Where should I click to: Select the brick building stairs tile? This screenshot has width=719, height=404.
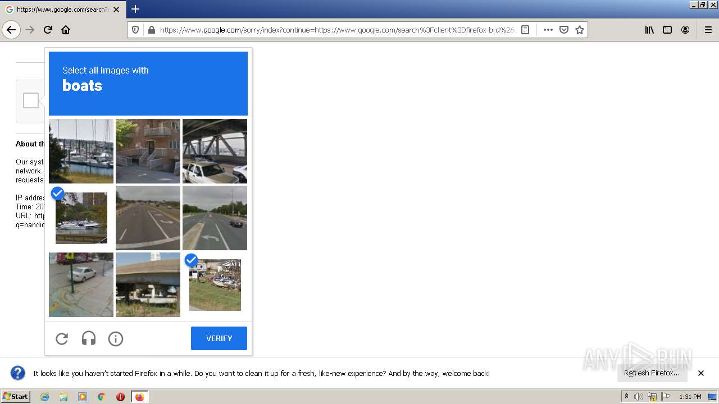(148, 151)
